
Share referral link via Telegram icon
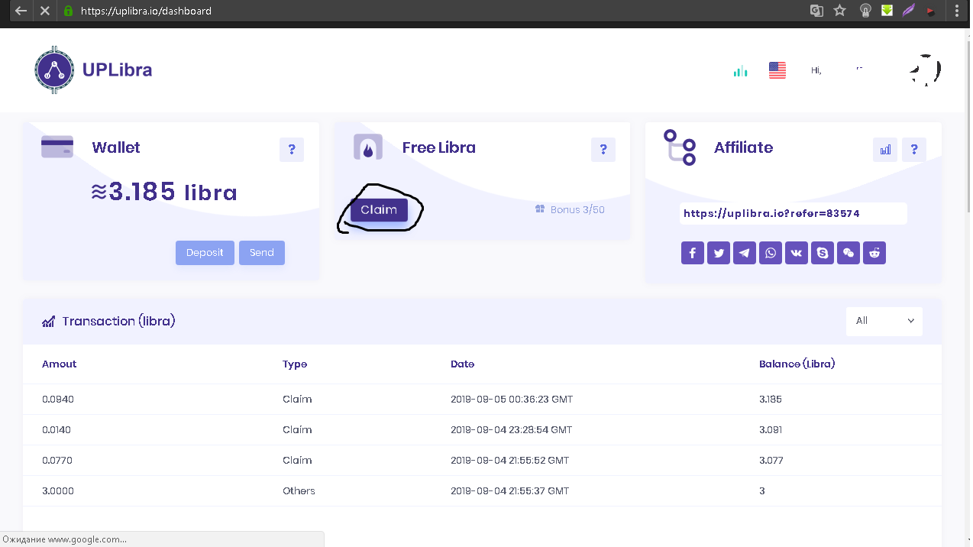click(745, 253)
